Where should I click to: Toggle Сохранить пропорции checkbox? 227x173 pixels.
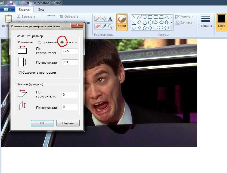pyautogui.click(x=20, y=73)
